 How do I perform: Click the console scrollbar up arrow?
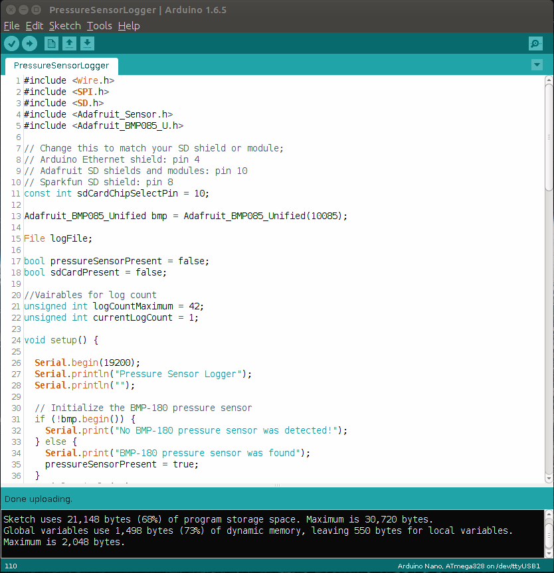(549, 514)
